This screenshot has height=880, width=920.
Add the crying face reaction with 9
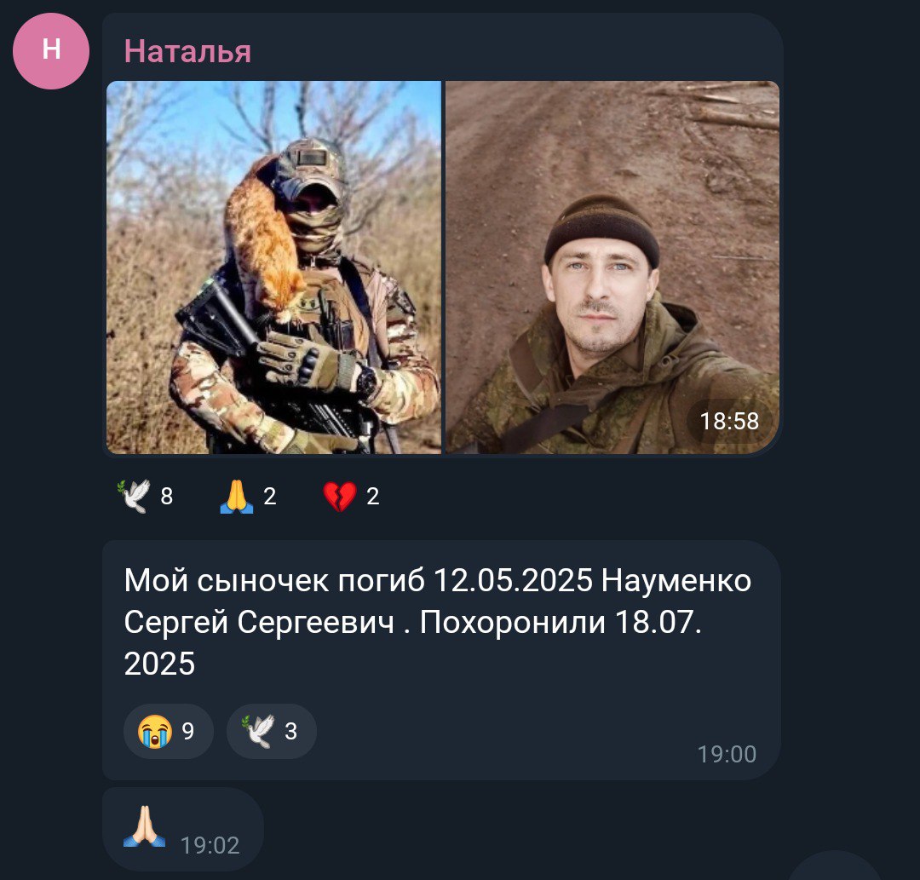point(169,731)
